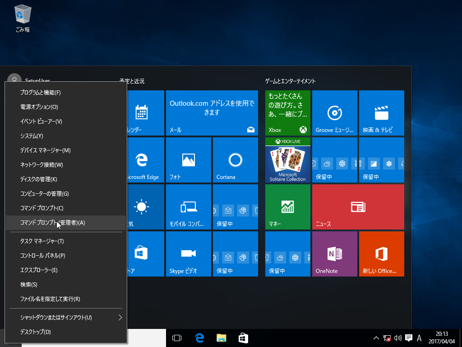Open イベント ビューアー(V)
Screen dimensions: 462x347
[66, 122]
